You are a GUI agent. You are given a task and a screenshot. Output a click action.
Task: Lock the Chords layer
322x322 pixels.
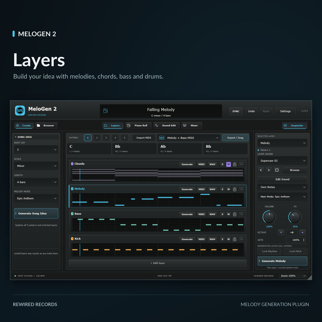click(235, 164)
